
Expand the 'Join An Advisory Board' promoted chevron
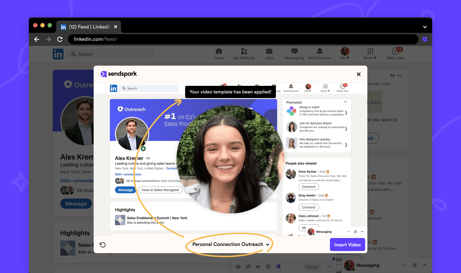click(x=346, y=128)
